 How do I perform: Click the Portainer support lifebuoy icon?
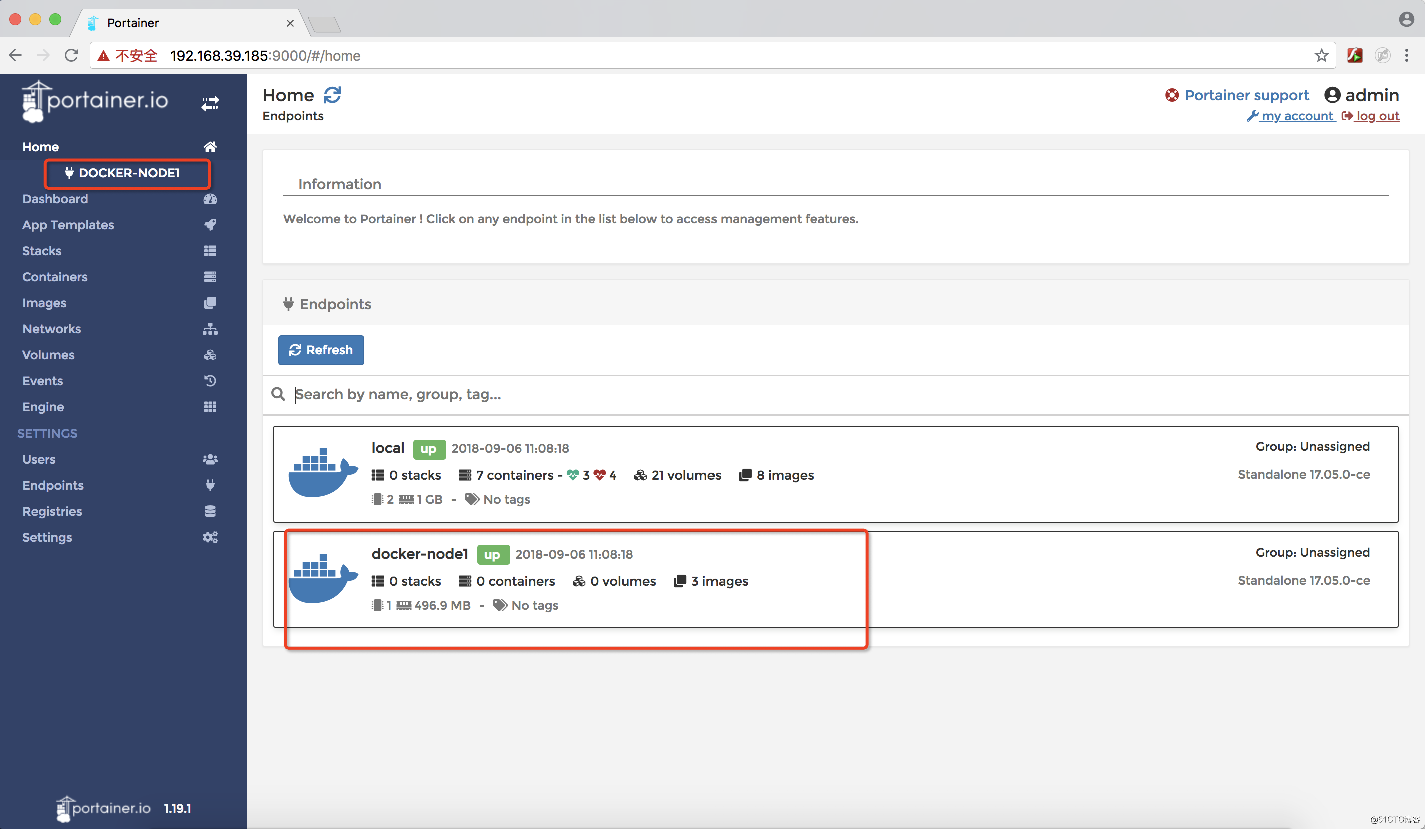click(1172, 95)
